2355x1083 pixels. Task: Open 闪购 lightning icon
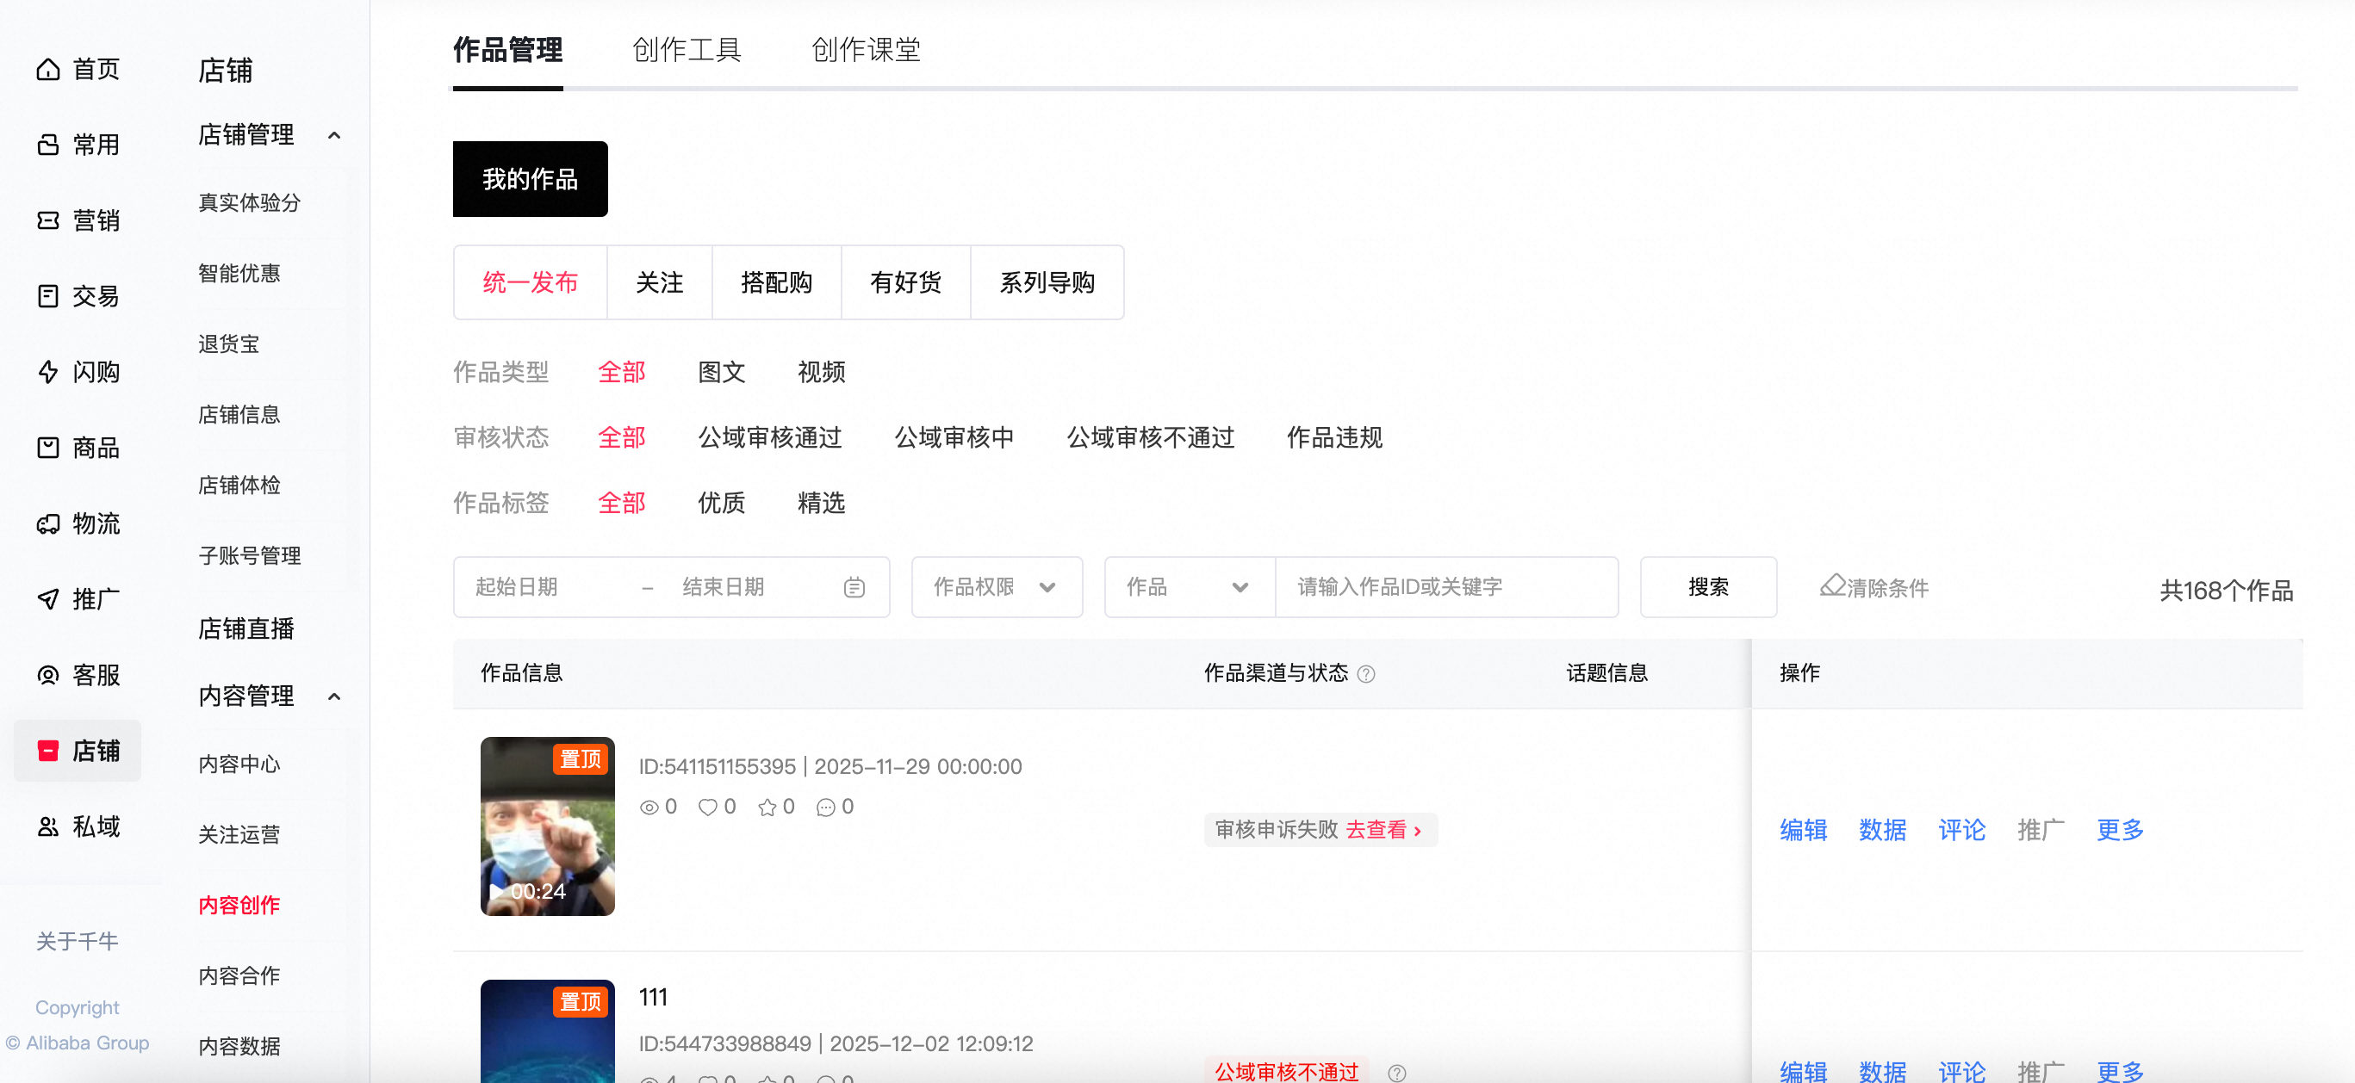pyautogui.click(x=47, y=372)
